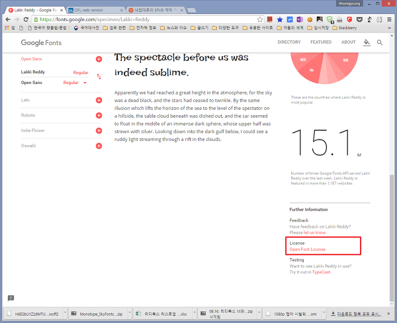Bookmark this page with the star icon
The image size is (397, 323).
260,19
